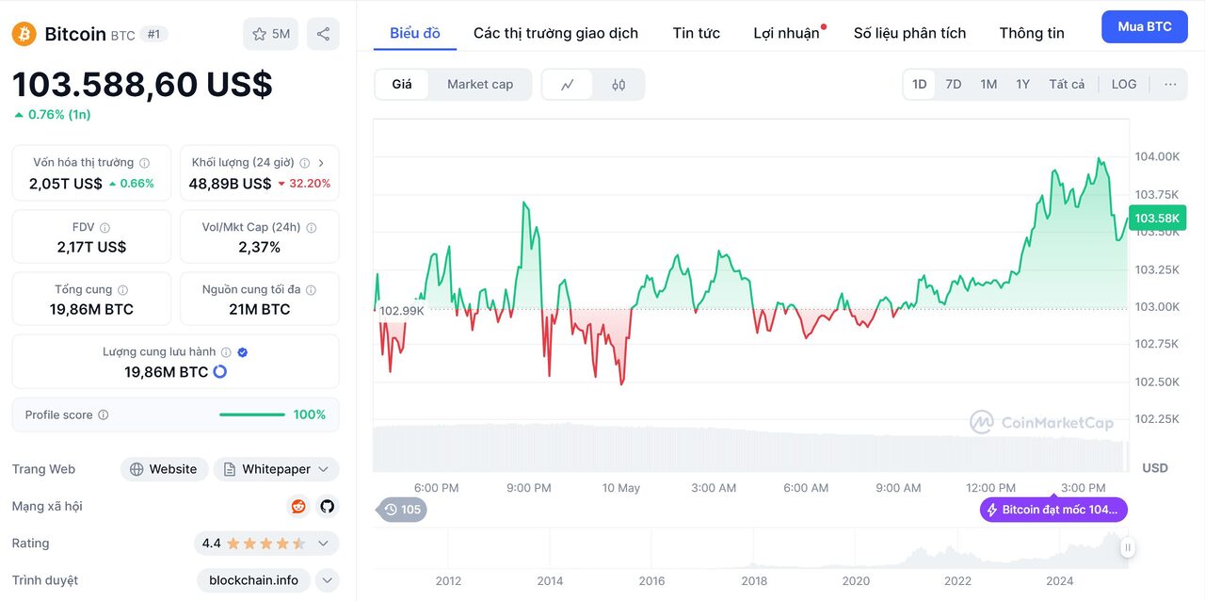Screen dimensions: 1205x601
Task: Open info icon next to Nguồn cung tối đa
Action: [x=311, y=290]
